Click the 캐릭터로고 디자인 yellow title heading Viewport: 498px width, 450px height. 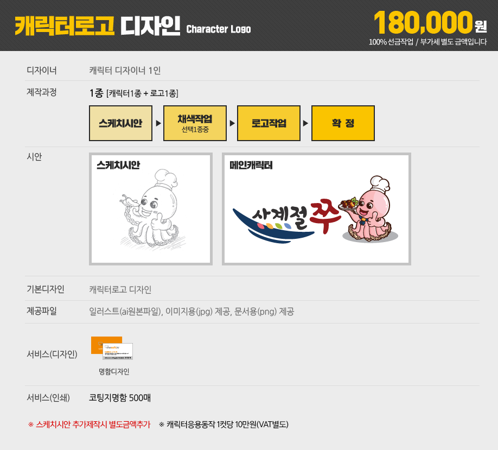pyautogui.click(x=98, y=26)
